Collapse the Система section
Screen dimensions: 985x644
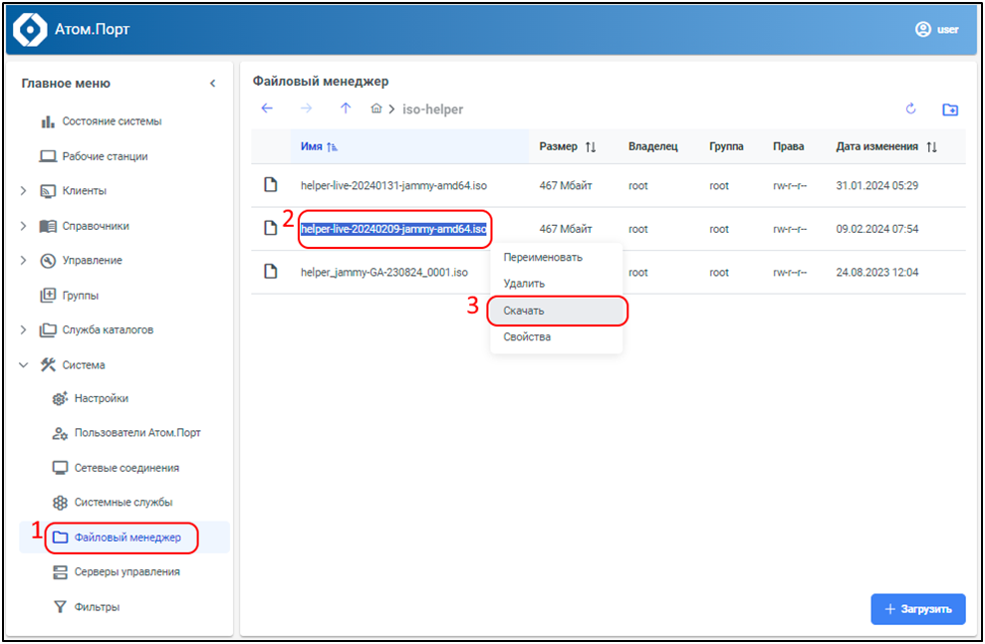coord(23,365)
